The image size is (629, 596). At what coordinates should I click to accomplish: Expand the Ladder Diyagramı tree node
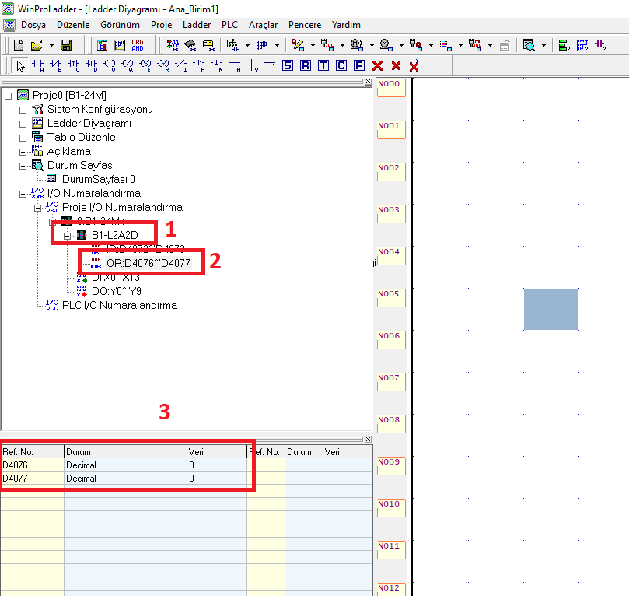tap(23, 124)
